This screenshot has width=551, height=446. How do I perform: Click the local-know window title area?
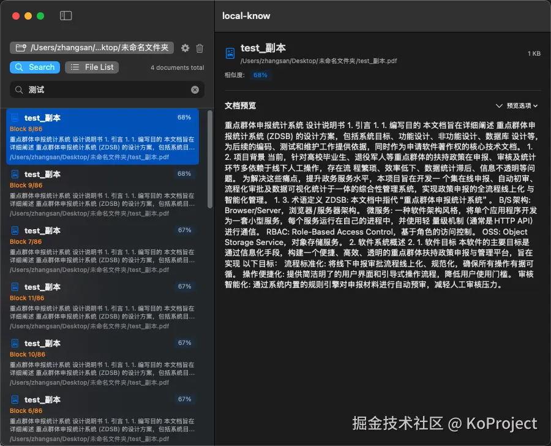pos(246,16)
